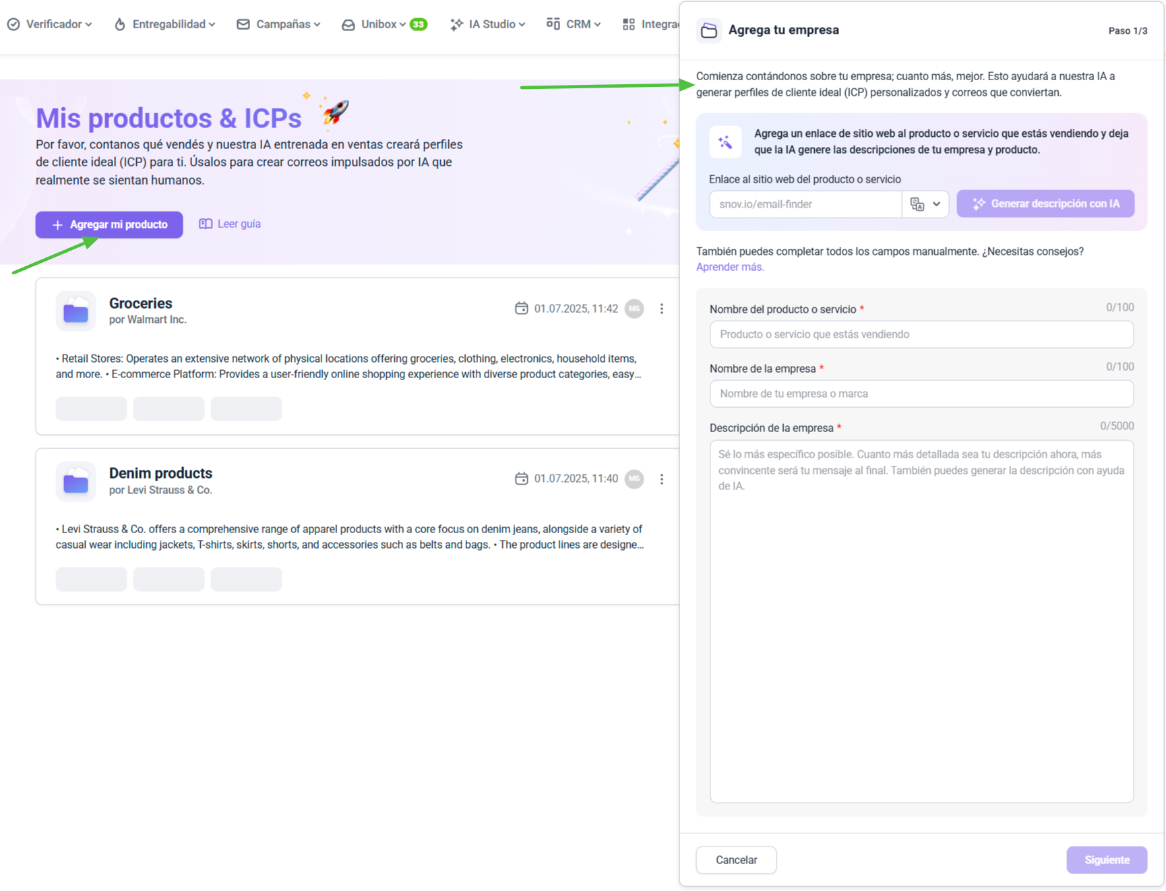Open the CRM menu

tap(574, 24)
